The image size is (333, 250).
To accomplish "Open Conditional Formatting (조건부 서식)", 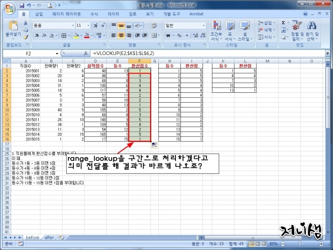I will click(x=216, y=31).
